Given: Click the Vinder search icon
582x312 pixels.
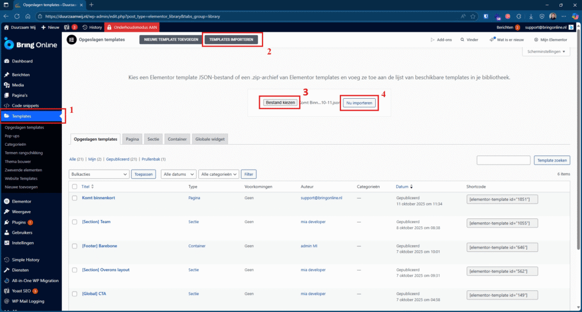Looking at the screenshot, I should 461,40.
